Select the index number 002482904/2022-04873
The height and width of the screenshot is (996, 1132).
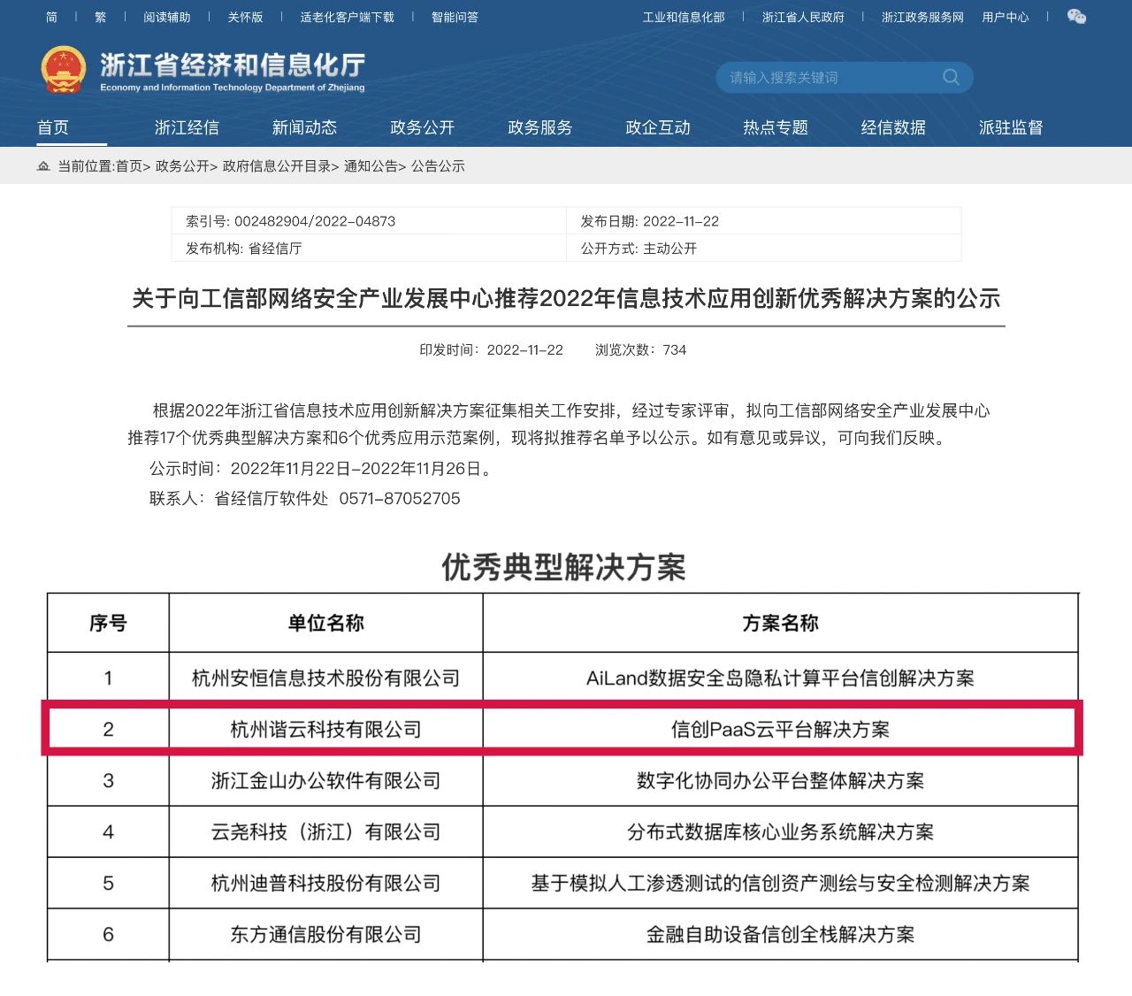pos(315,221)
